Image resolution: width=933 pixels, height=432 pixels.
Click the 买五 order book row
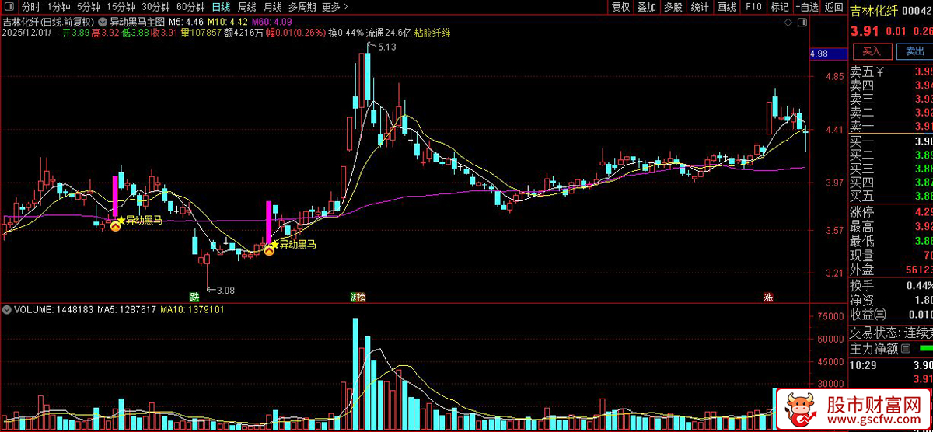(x=891, y=196)
